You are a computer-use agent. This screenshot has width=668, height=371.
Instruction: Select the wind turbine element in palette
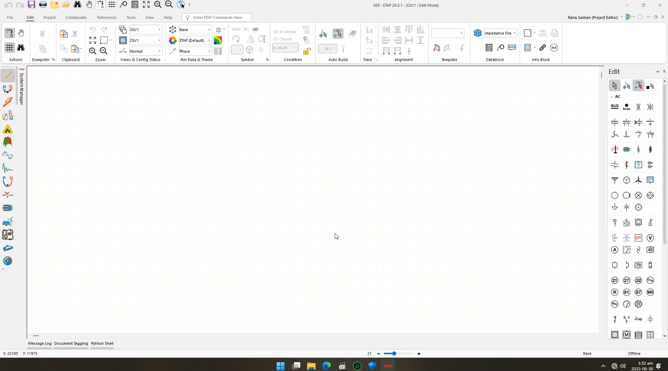[x=638, y=180]
